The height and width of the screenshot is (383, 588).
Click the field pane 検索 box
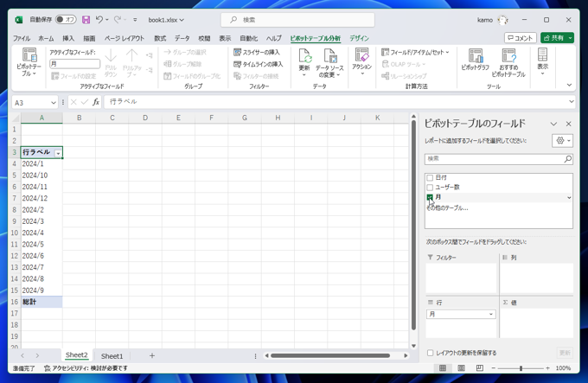(x=499, y=159)
